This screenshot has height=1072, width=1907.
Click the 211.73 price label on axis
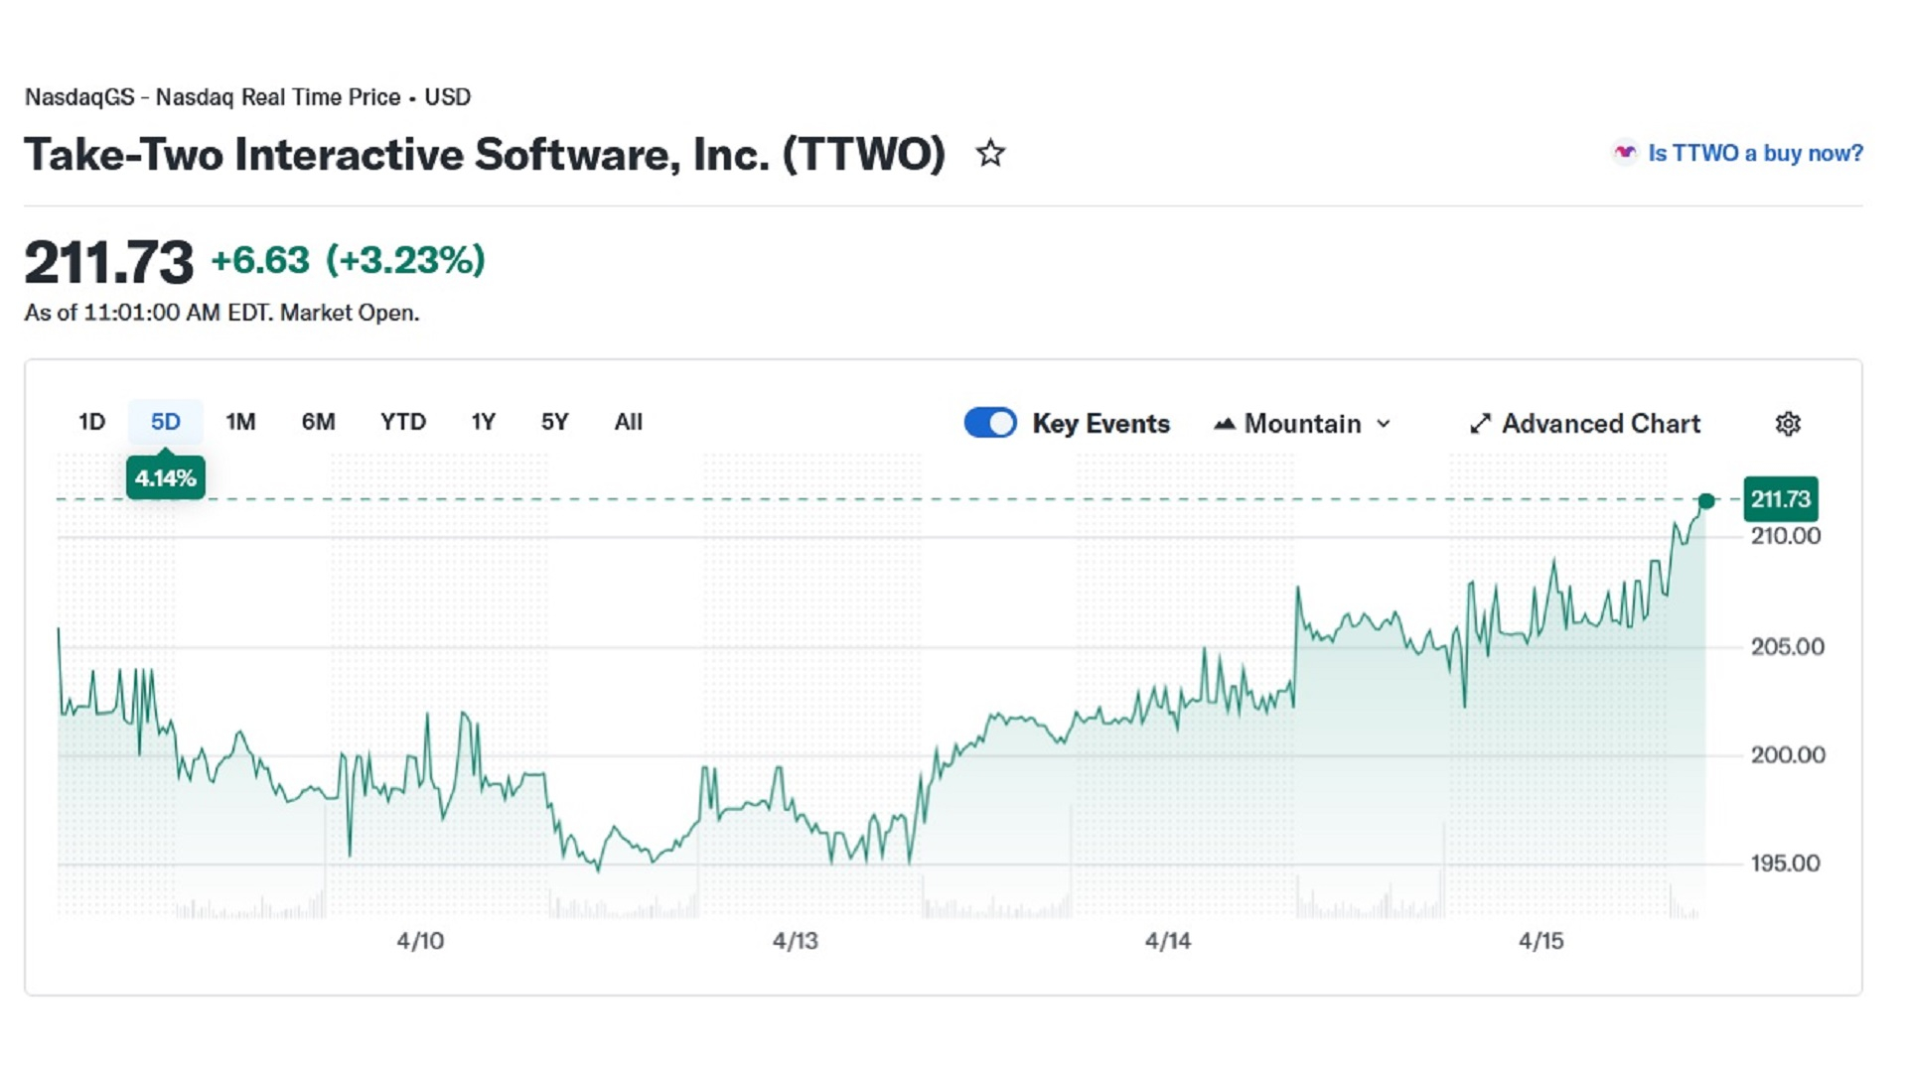(x=1780, y=499)
